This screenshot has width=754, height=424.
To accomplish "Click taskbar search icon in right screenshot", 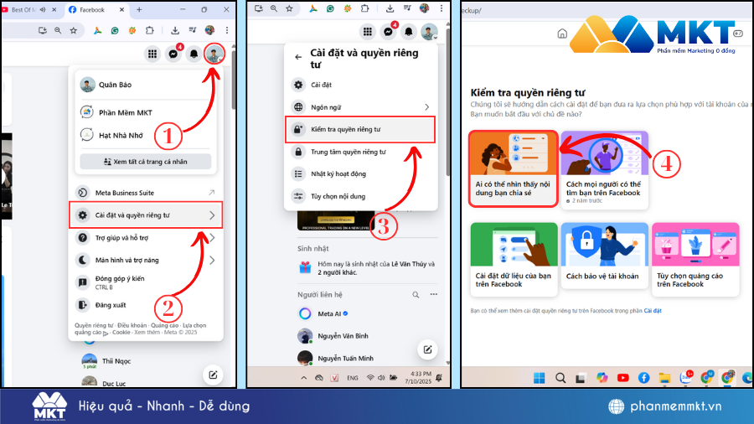I will [x=560, y=378].
